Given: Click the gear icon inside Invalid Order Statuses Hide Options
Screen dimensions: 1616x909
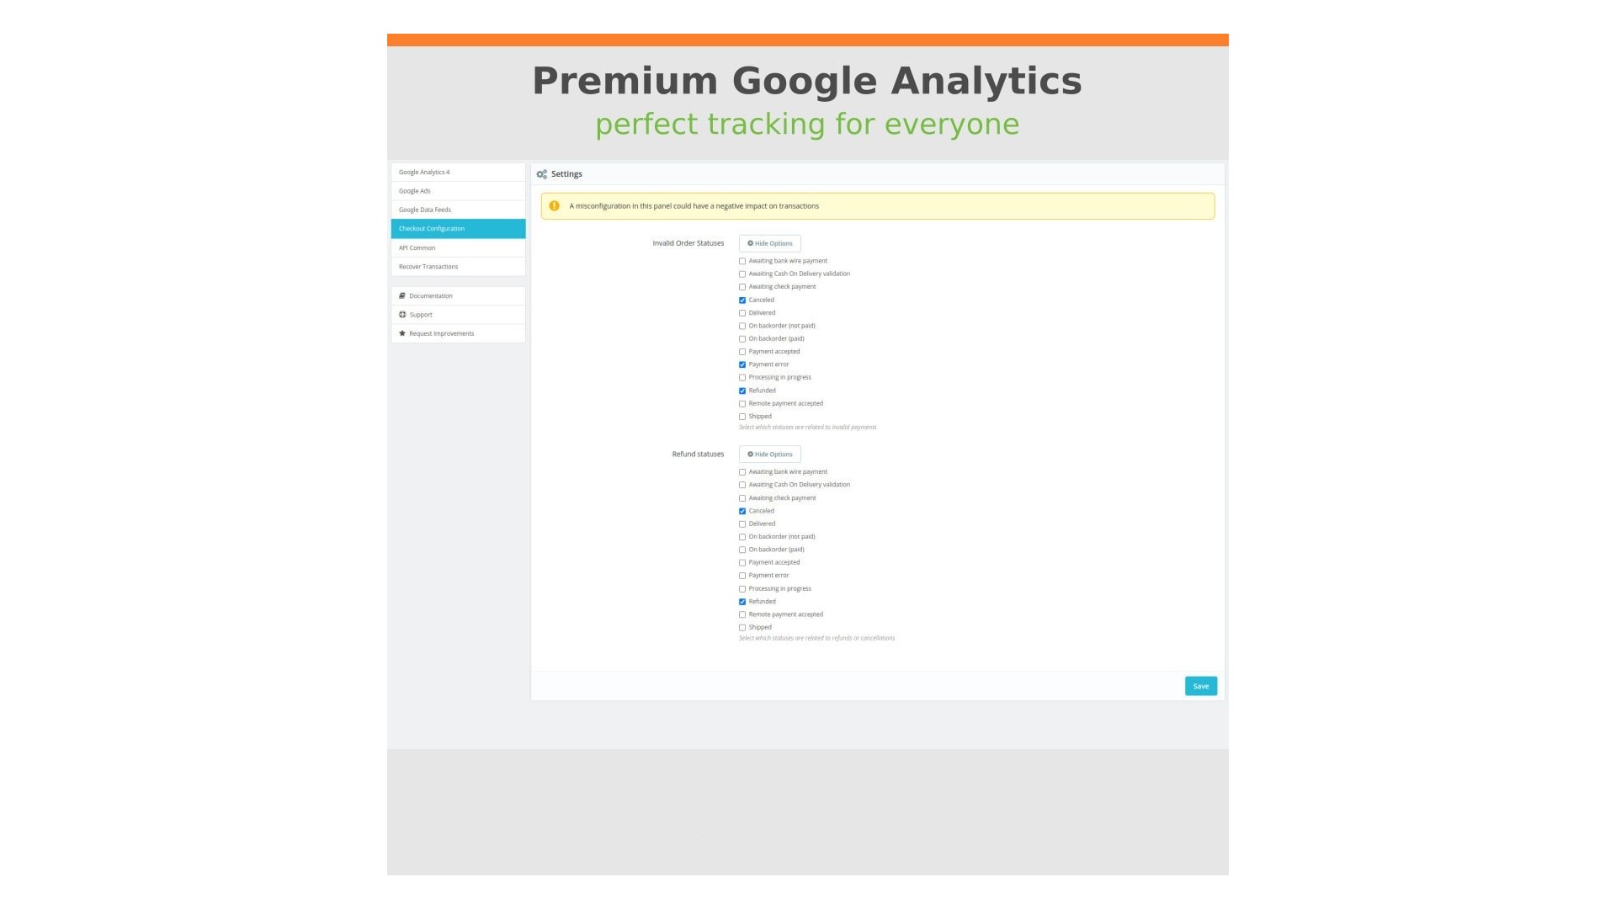Looking at the screenshot, I should (751, 243).
